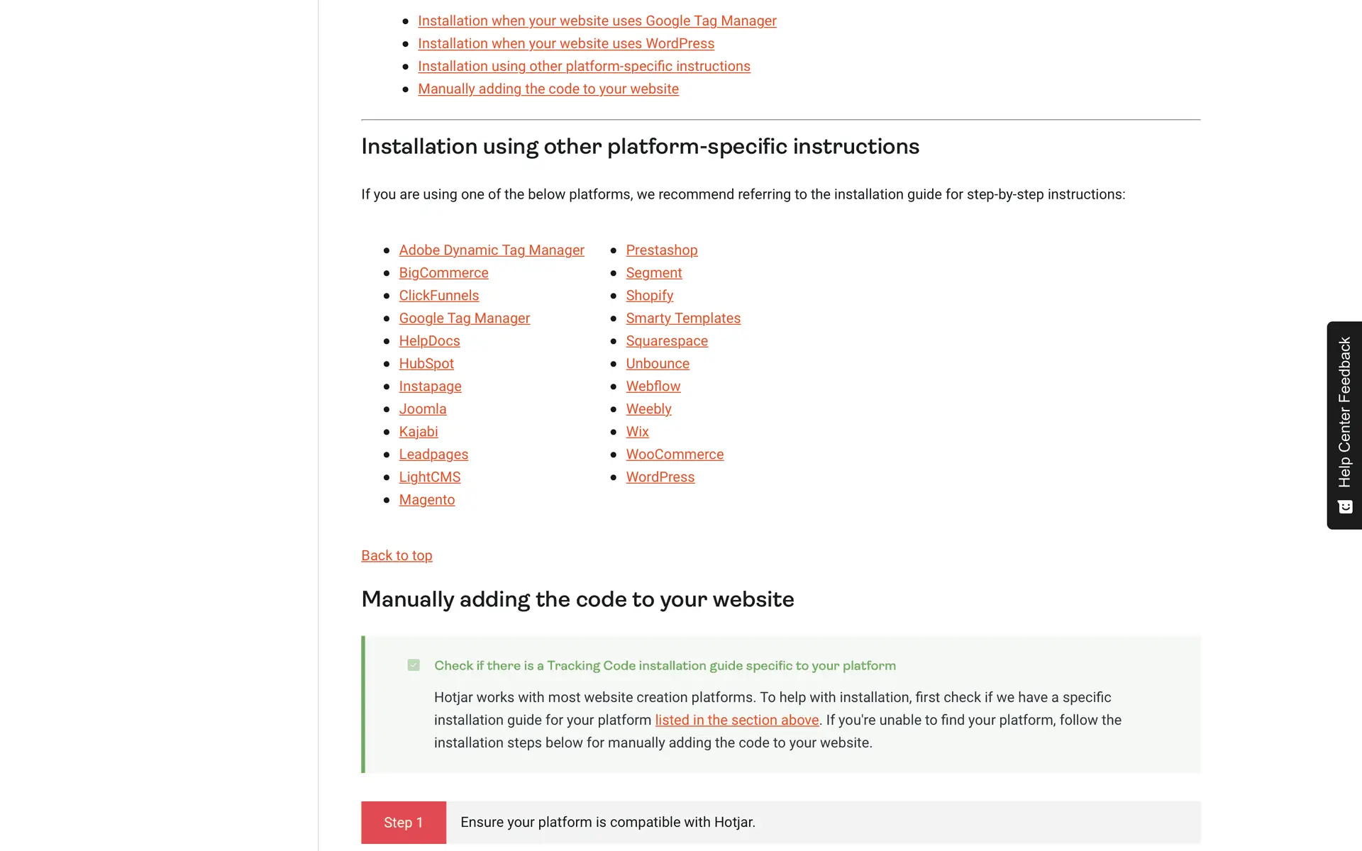Click the Step 1 red label

pyautogui.click(x=403, y=823)
